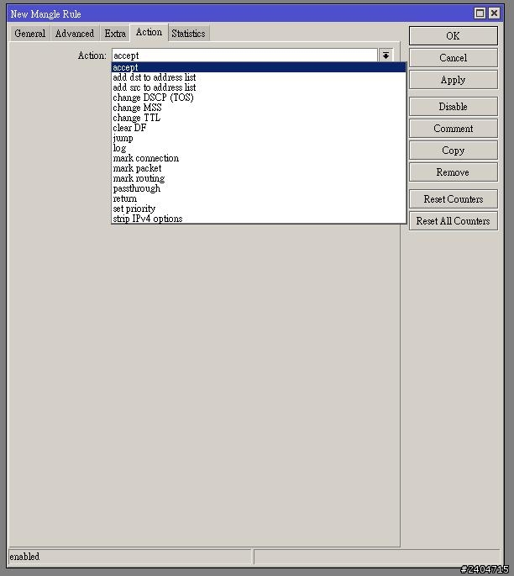This screenshot has width=514, height=576.
Task: Choose 'add src to address list' option
Action: pyautogui.click(x=259, y=87)
